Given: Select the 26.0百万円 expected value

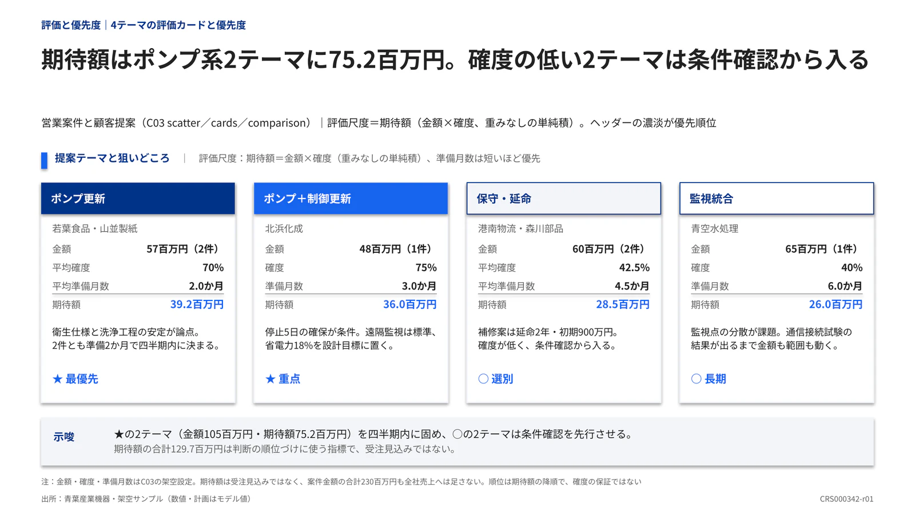Looking at the screenshot, I should tap(836, 304).
